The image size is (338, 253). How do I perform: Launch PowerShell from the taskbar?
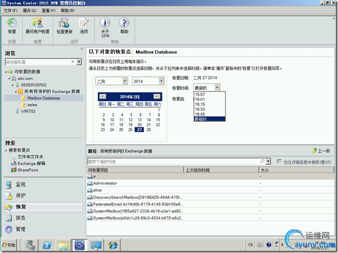point(47,245)
